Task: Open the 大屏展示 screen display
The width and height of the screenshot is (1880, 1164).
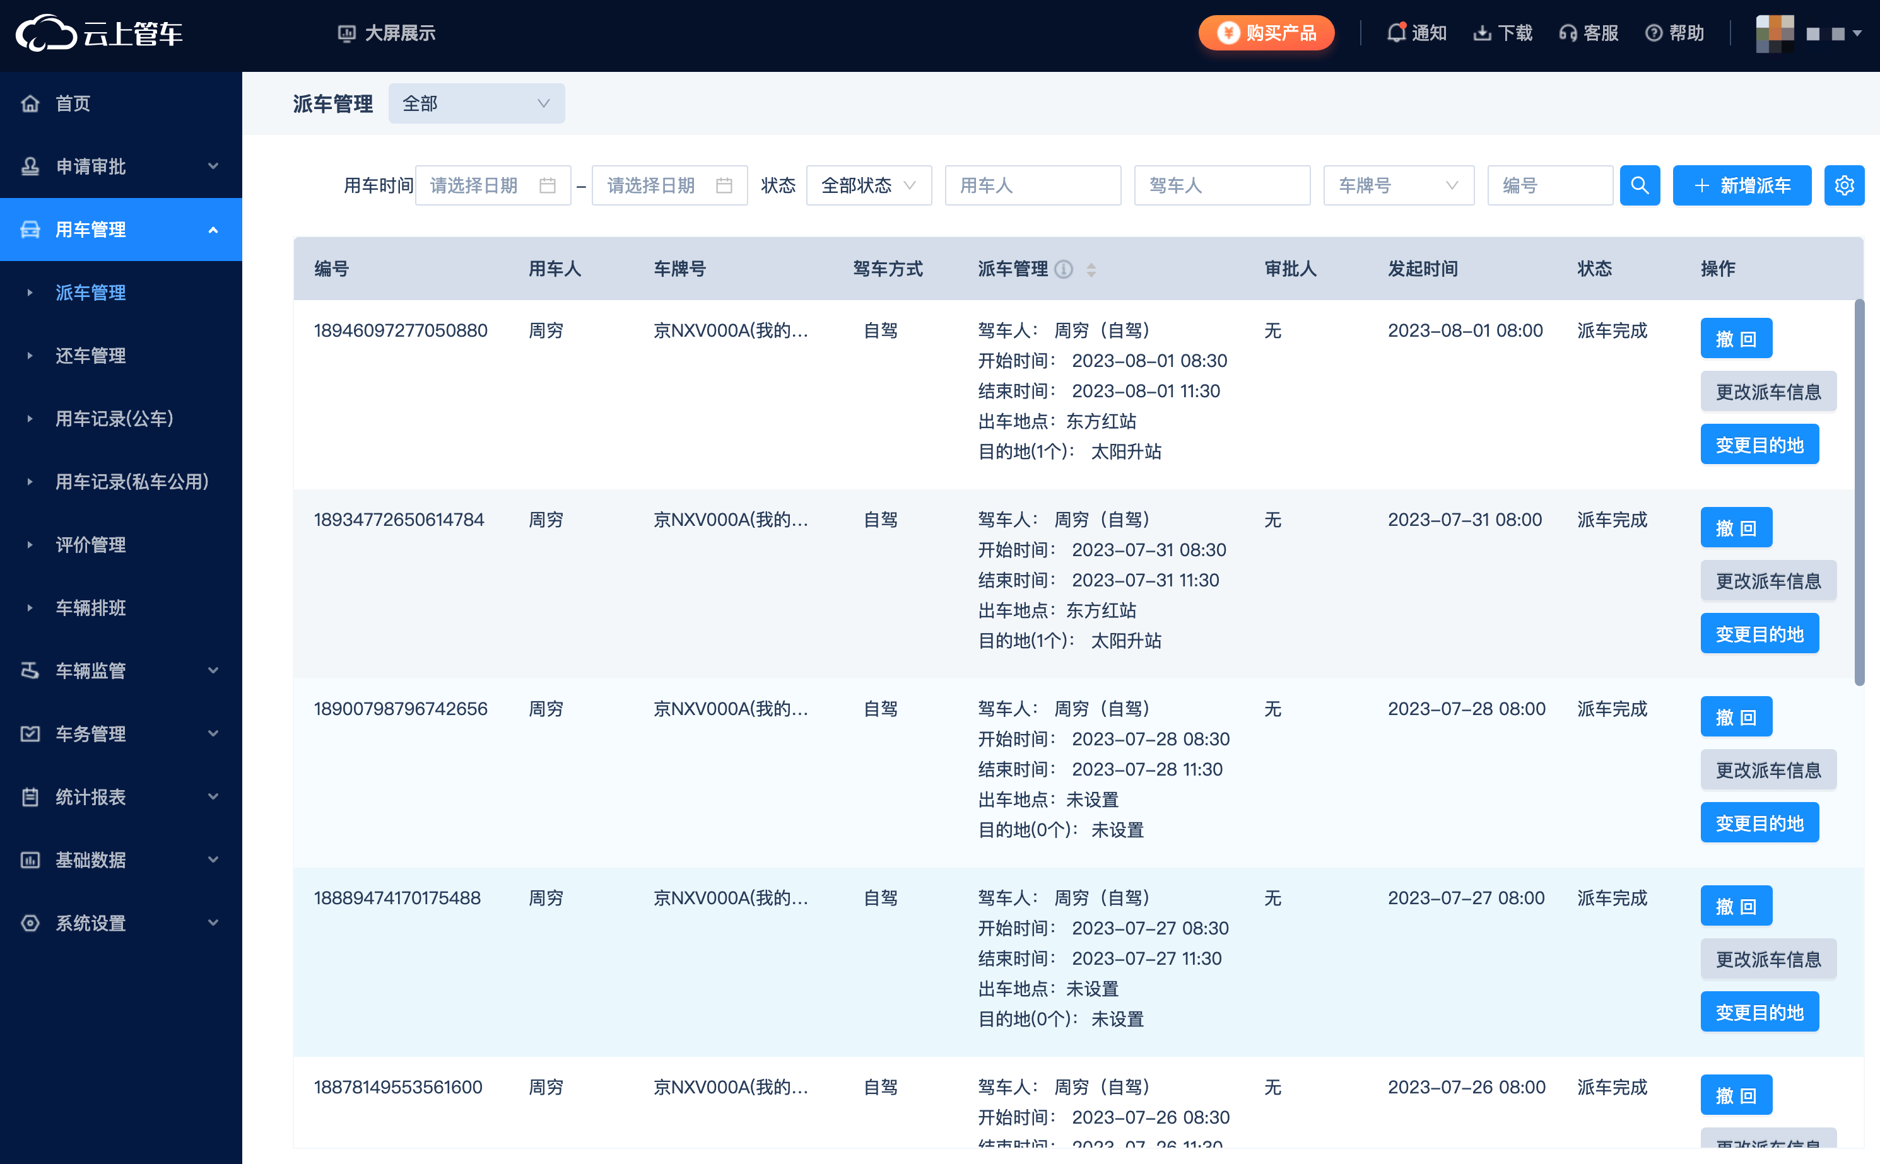Action: [x=387, y=33]
